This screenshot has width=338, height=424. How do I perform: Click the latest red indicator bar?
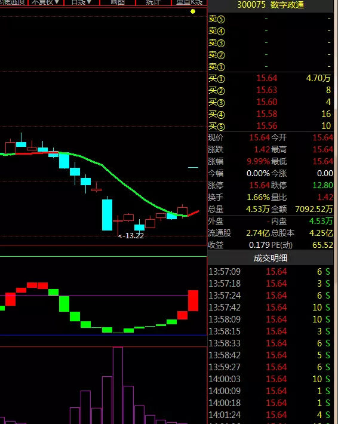193,300
